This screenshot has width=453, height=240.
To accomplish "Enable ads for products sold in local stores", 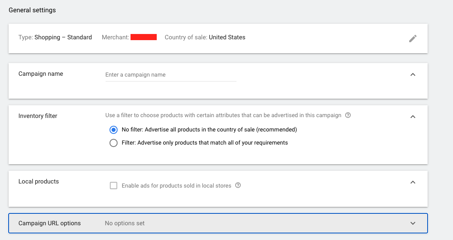I will point(113,185).
